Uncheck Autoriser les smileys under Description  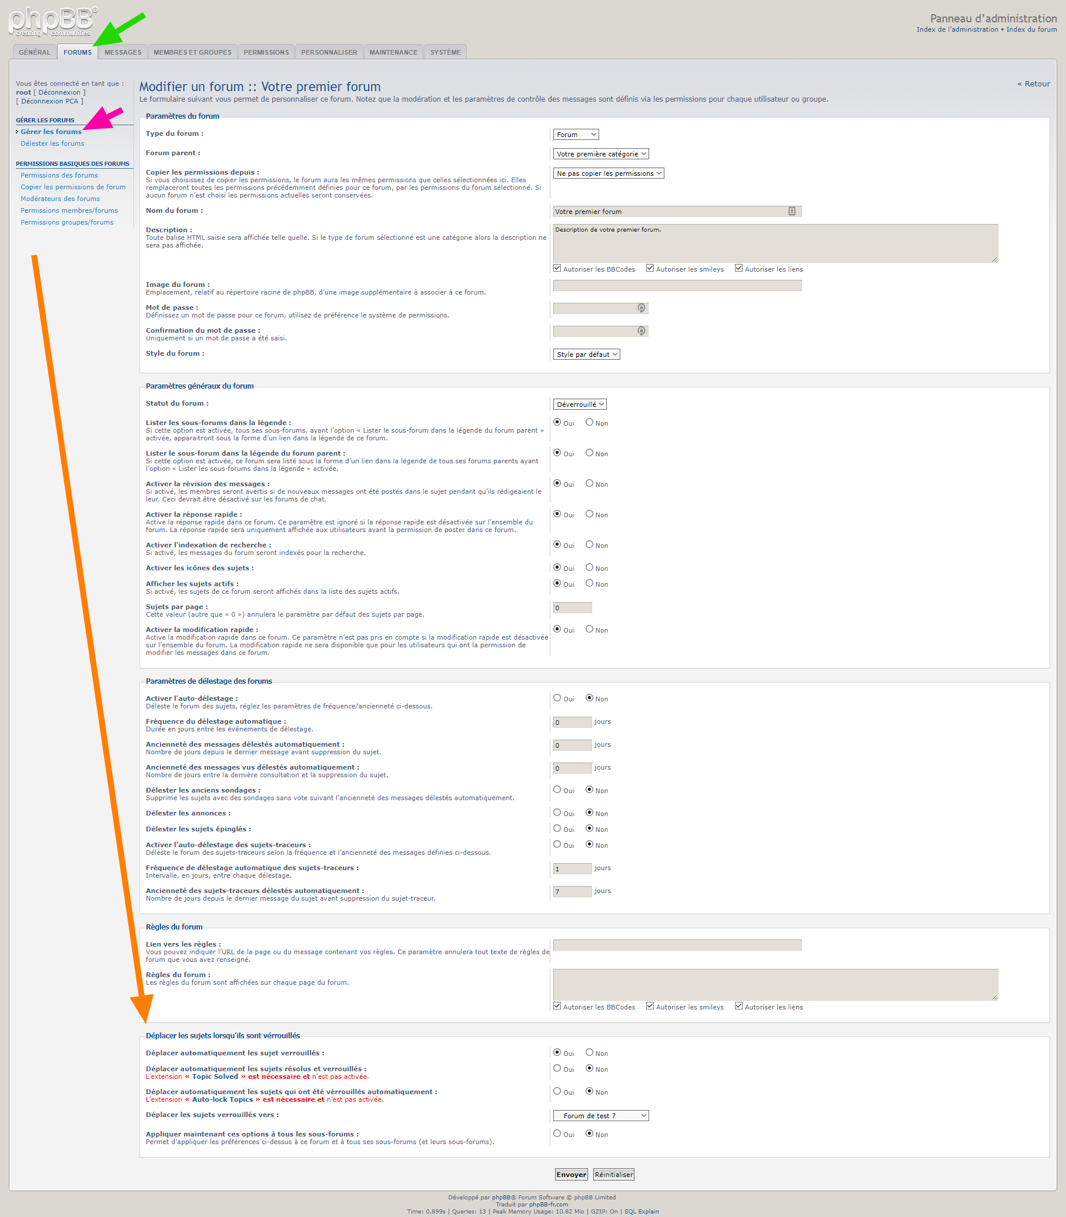(650, 268)
